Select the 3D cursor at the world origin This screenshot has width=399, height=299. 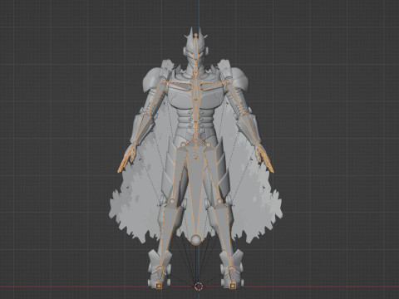tap(199, 287)
